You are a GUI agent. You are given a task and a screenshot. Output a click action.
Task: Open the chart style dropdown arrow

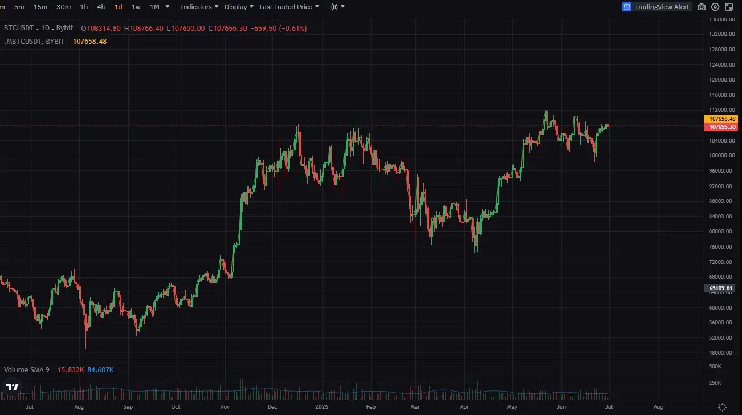pos(343,7)
